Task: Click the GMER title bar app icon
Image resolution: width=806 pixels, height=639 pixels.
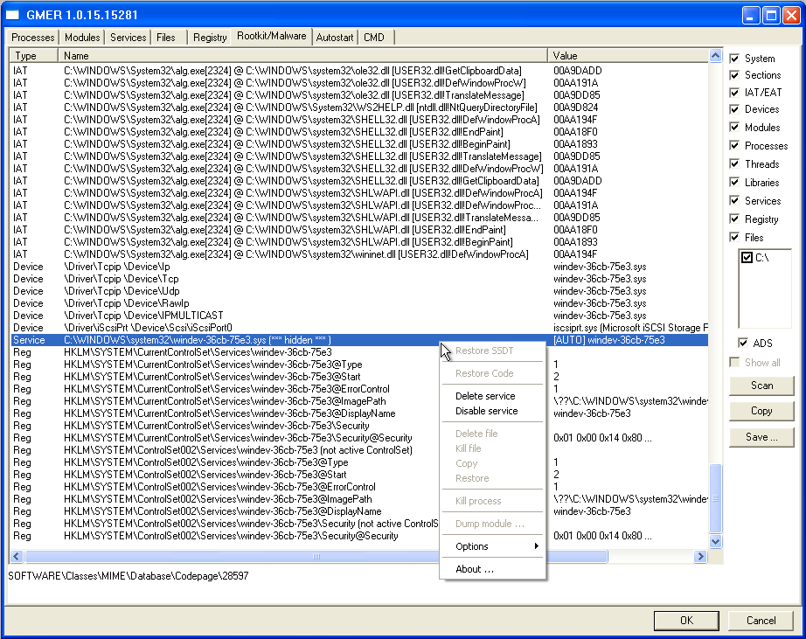Action: tap(12, 15)
